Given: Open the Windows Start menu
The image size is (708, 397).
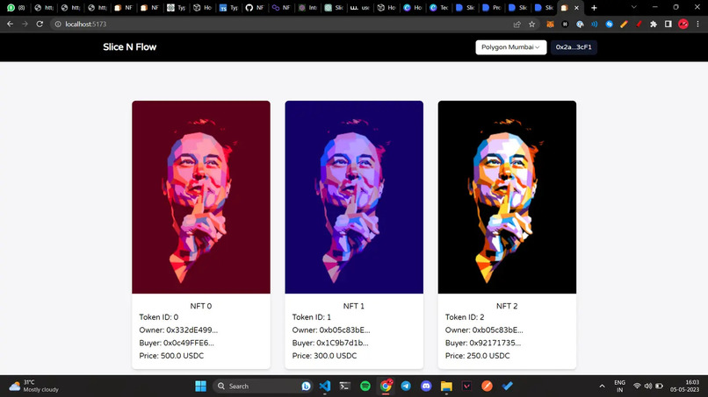Looking at the screenshot, I should [x=200, y=386].
